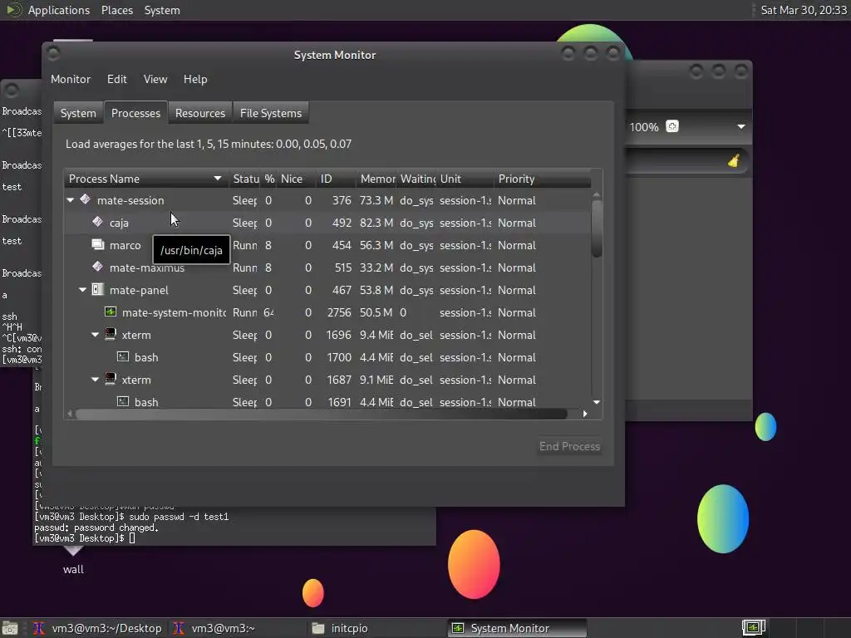The height and width of the screenshot is (638, 851).
Task: Click the MATE logo in top panel
Action: tap(13, 10)
